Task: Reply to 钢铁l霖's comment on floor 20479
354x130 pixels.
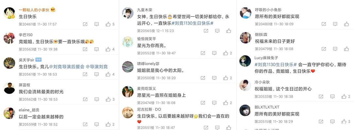Action: (335, 49)
